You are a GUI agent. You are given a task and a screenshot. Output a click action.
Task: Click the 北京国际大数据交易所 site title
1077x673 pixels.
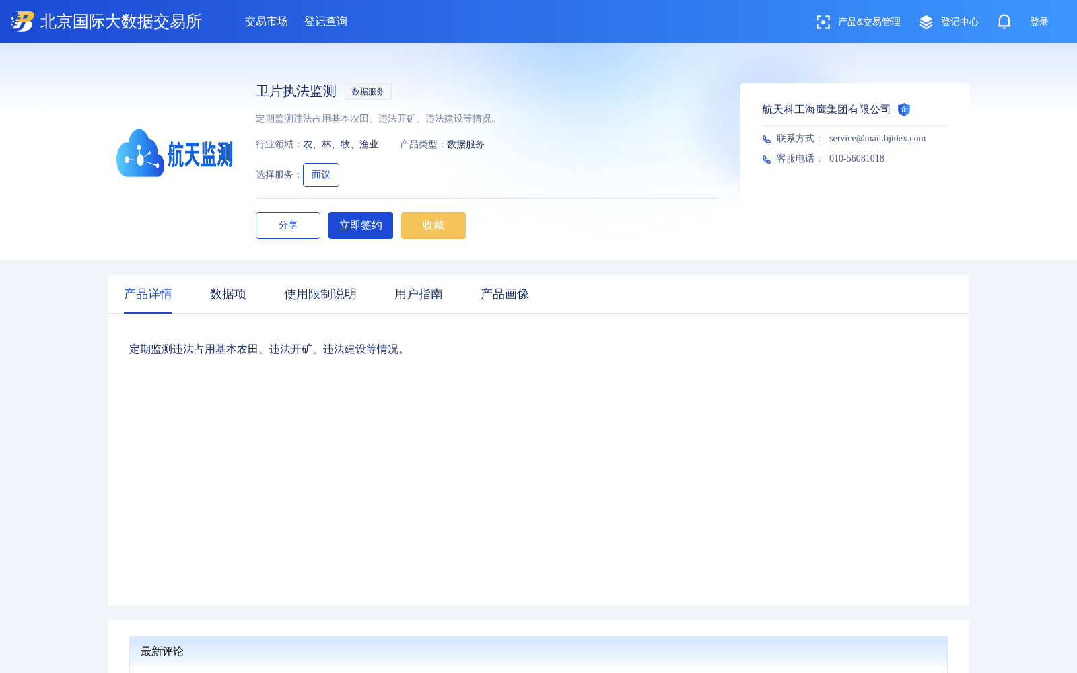(x=121, y=22)
